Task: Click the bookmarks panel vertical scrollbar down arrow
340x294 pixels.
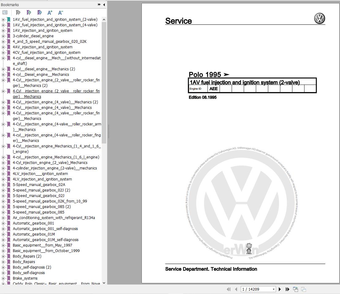Action: coord(104,283)
